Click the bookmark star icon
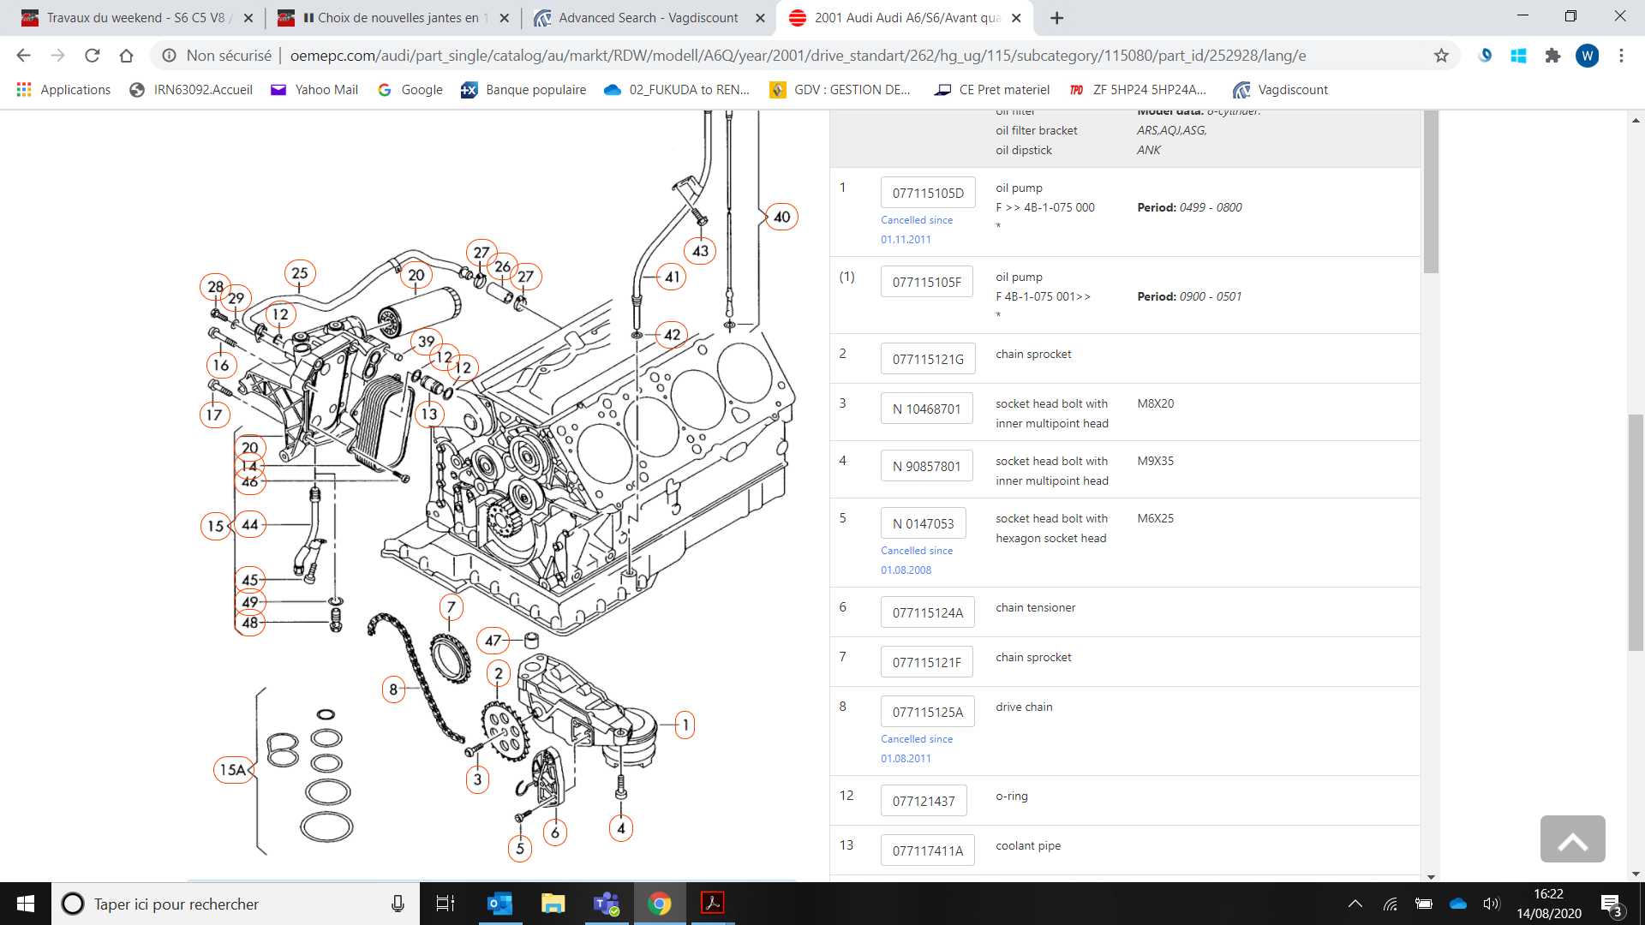Viewport: 1645px width, 925px height. pyautogui.click(x=1441, y=56)
